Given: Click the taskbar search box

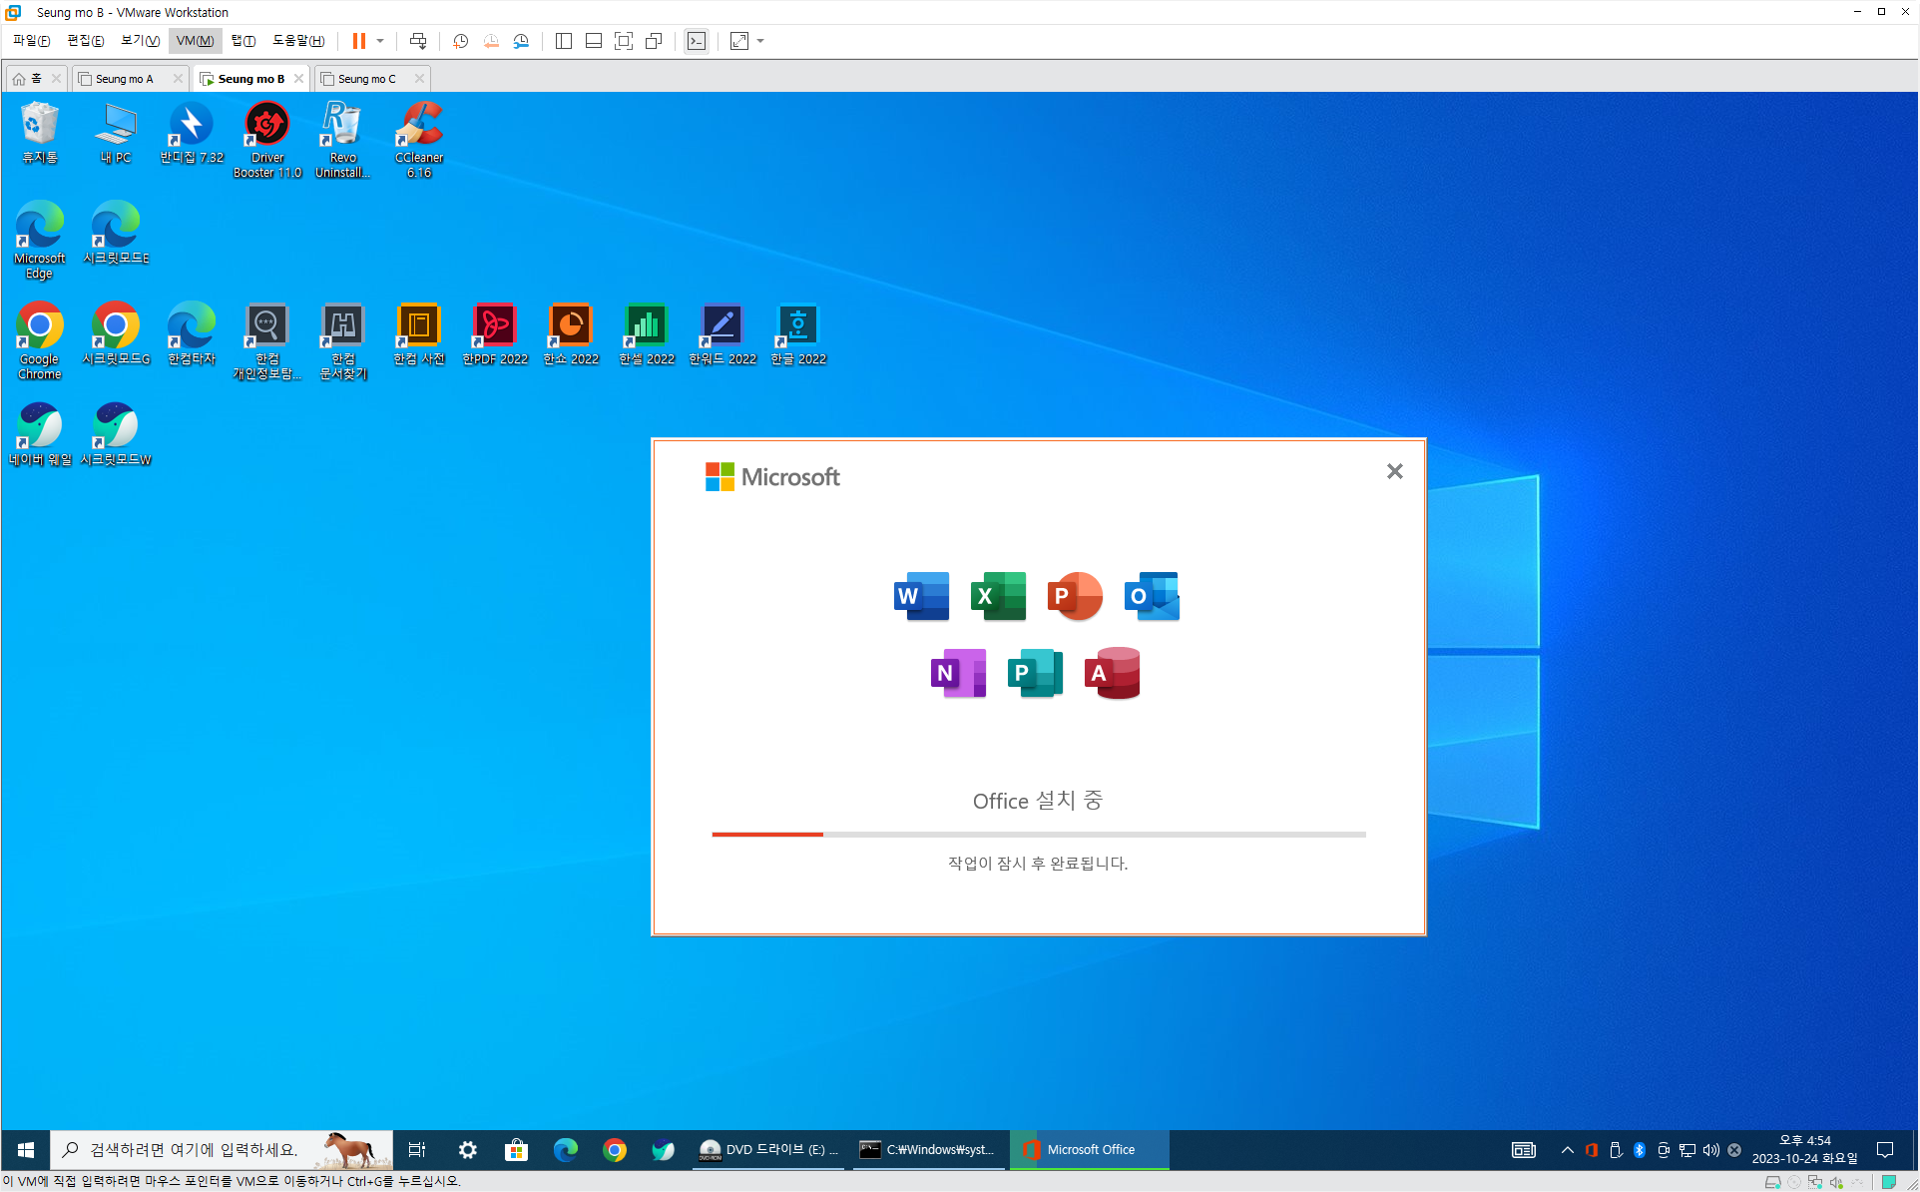Looking at the screenshot, I should (x=222, y=1150).
